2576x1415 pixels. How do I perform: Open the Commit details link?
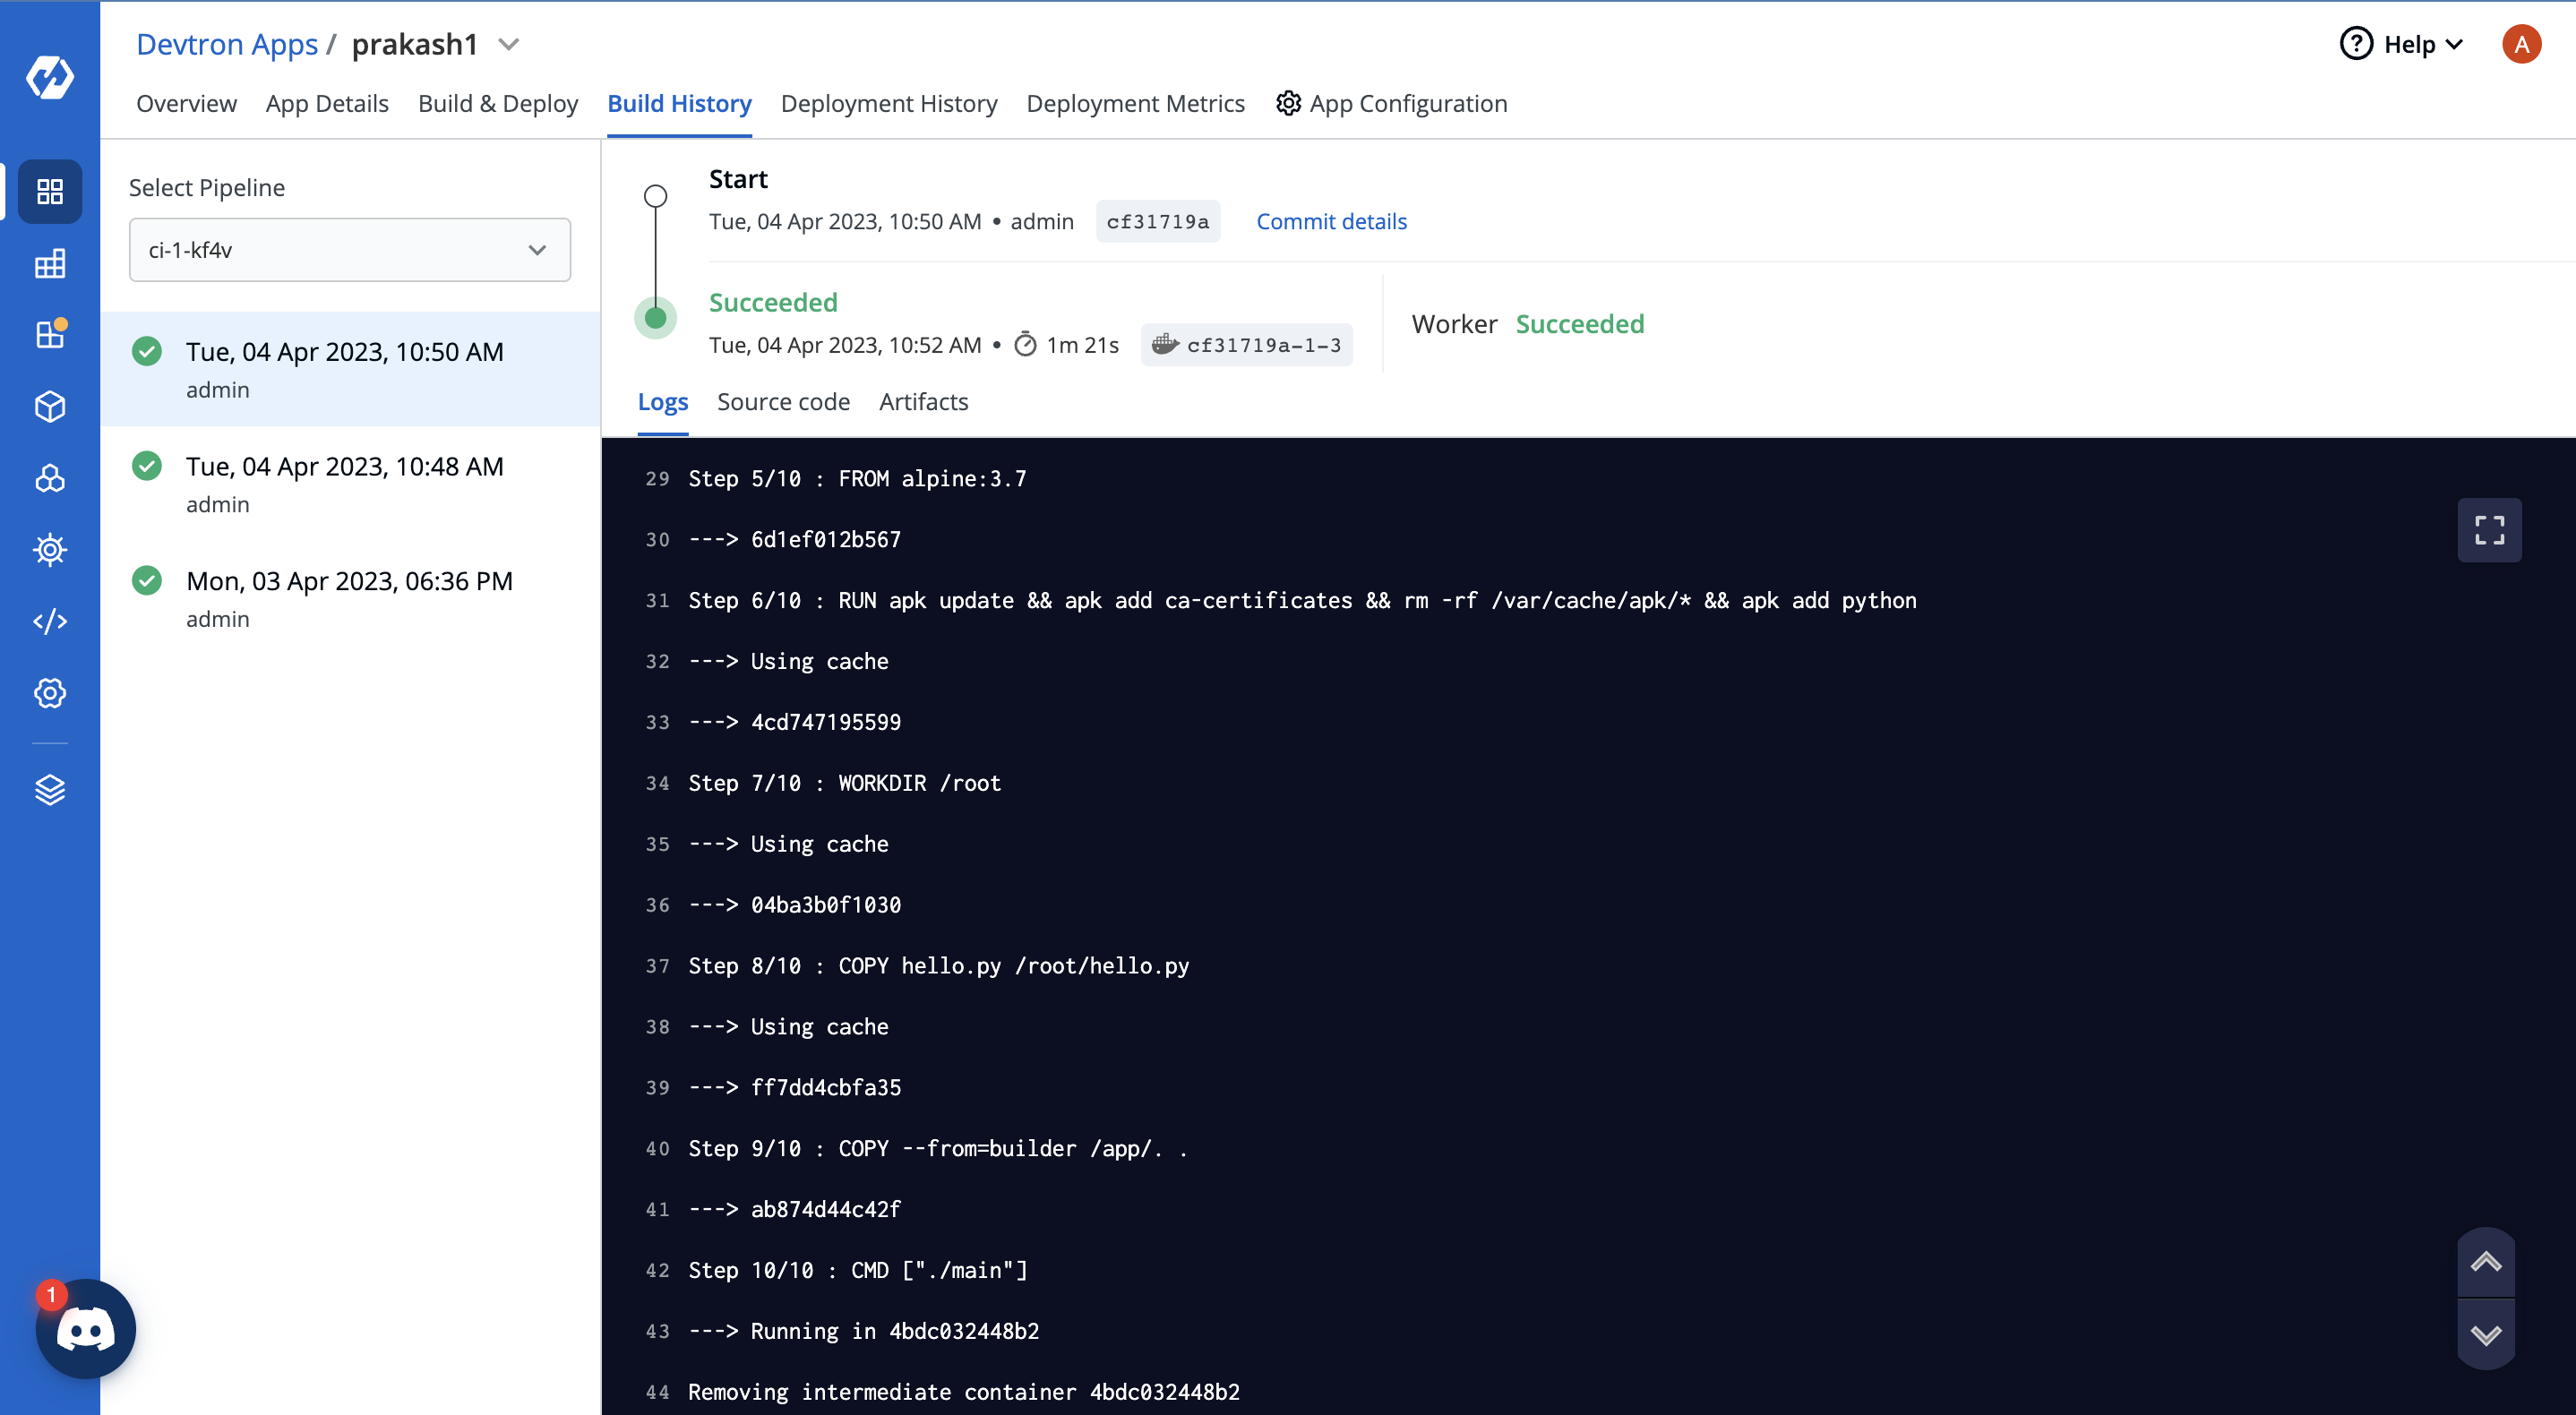pyautogui.click(x=1331, y=221)
